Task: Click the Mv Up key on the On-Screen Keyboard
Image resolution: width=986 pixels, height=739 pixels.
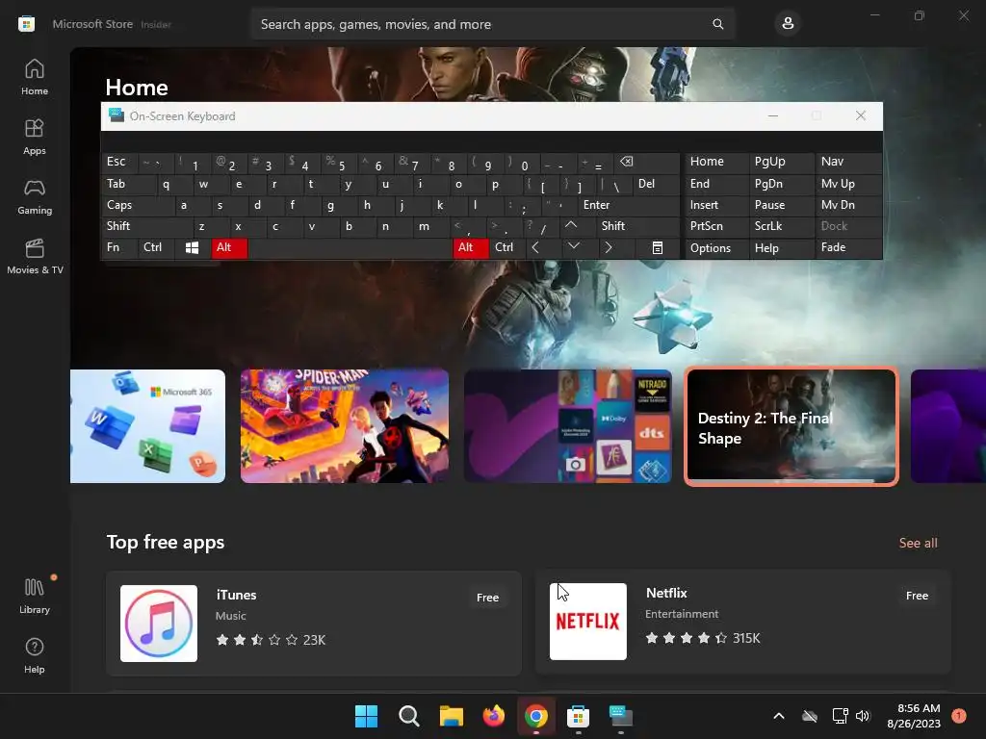Action: 848,184
